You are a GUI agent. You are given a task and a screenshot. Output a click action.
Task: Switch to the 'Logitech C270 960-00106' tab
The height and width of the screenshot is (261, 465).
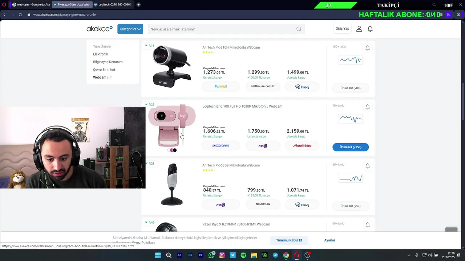[x=113, y=5]
